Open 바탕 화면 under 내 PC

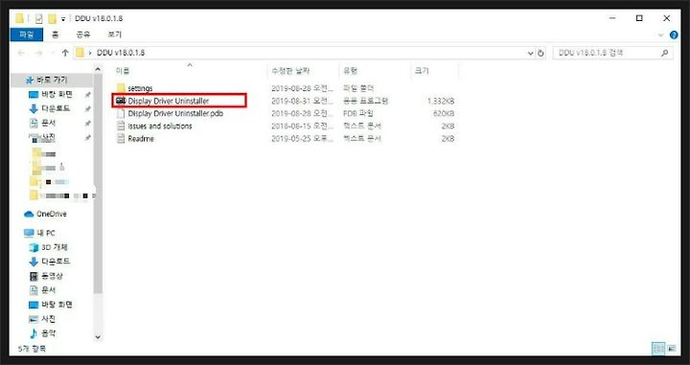pyautogui.click(x=51, y=305)
